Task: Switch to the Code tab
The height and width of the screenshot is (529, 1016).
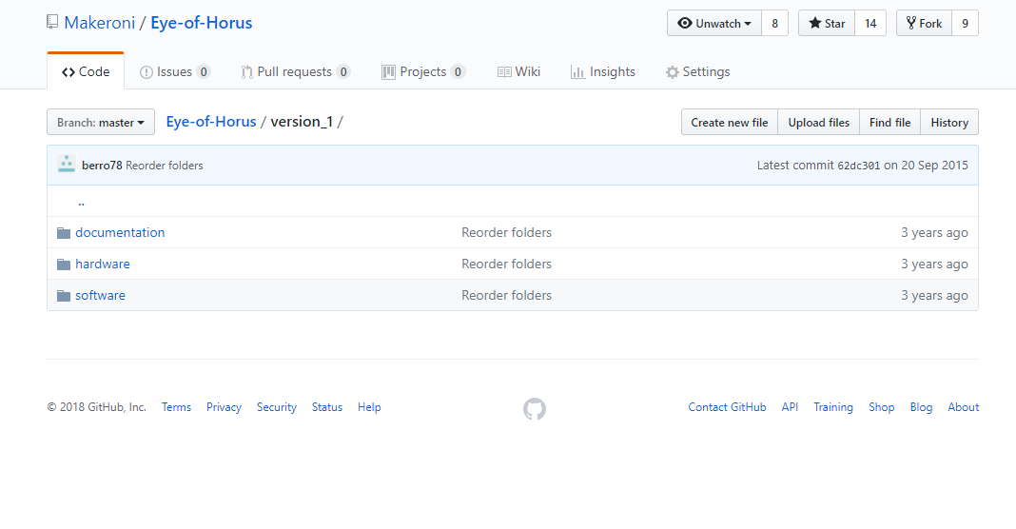Action: (x=86, y=71)
